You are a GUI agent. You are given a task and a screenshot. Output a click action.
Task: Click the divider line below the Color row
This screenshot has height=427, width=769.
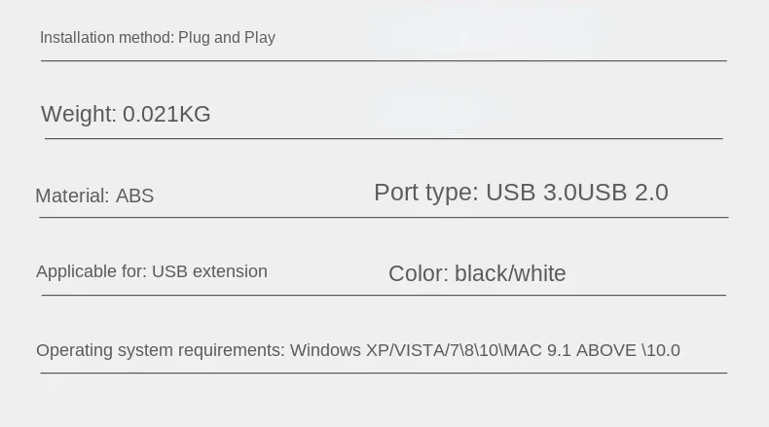click(x=384, y=295)
